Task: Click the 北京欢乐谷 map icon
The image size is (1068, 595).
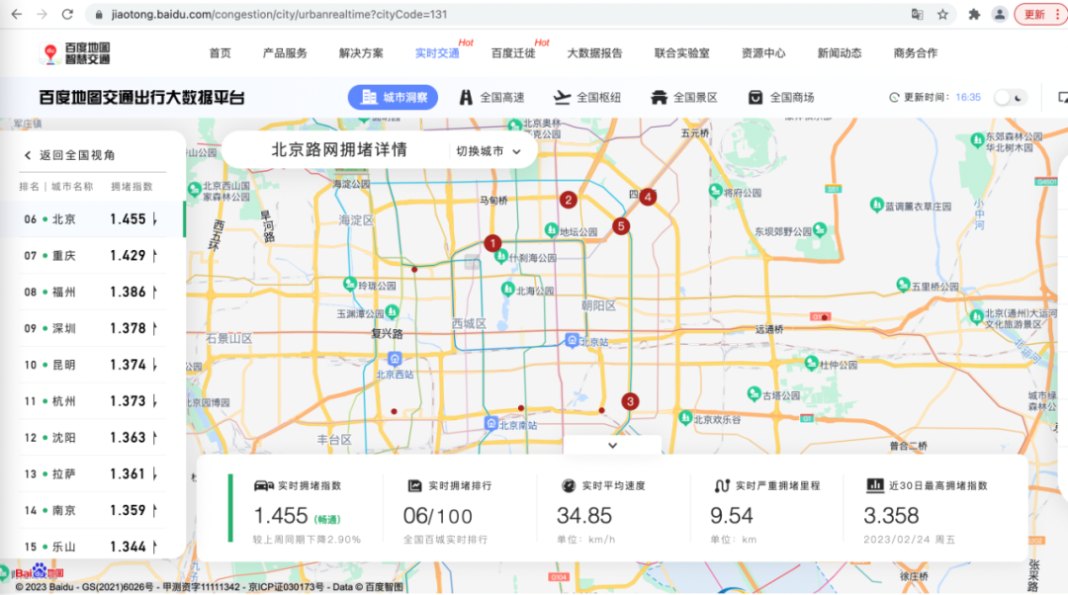Action: 685,417
